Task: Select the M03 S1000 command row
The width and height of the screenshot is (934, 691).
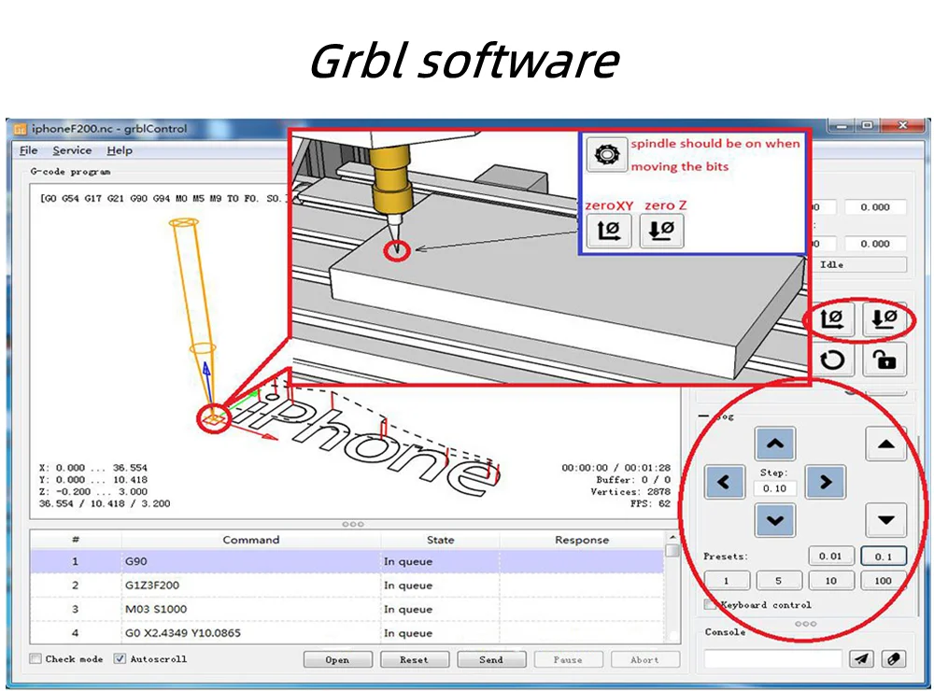Action: click(x=347, y=609)
